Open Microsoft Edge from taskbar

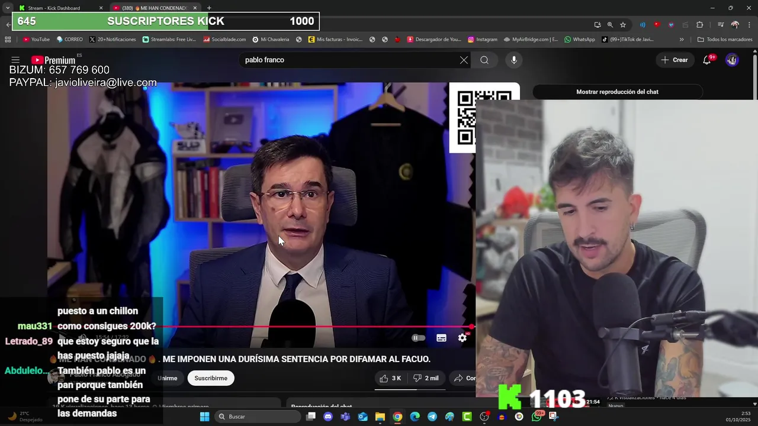415,417
